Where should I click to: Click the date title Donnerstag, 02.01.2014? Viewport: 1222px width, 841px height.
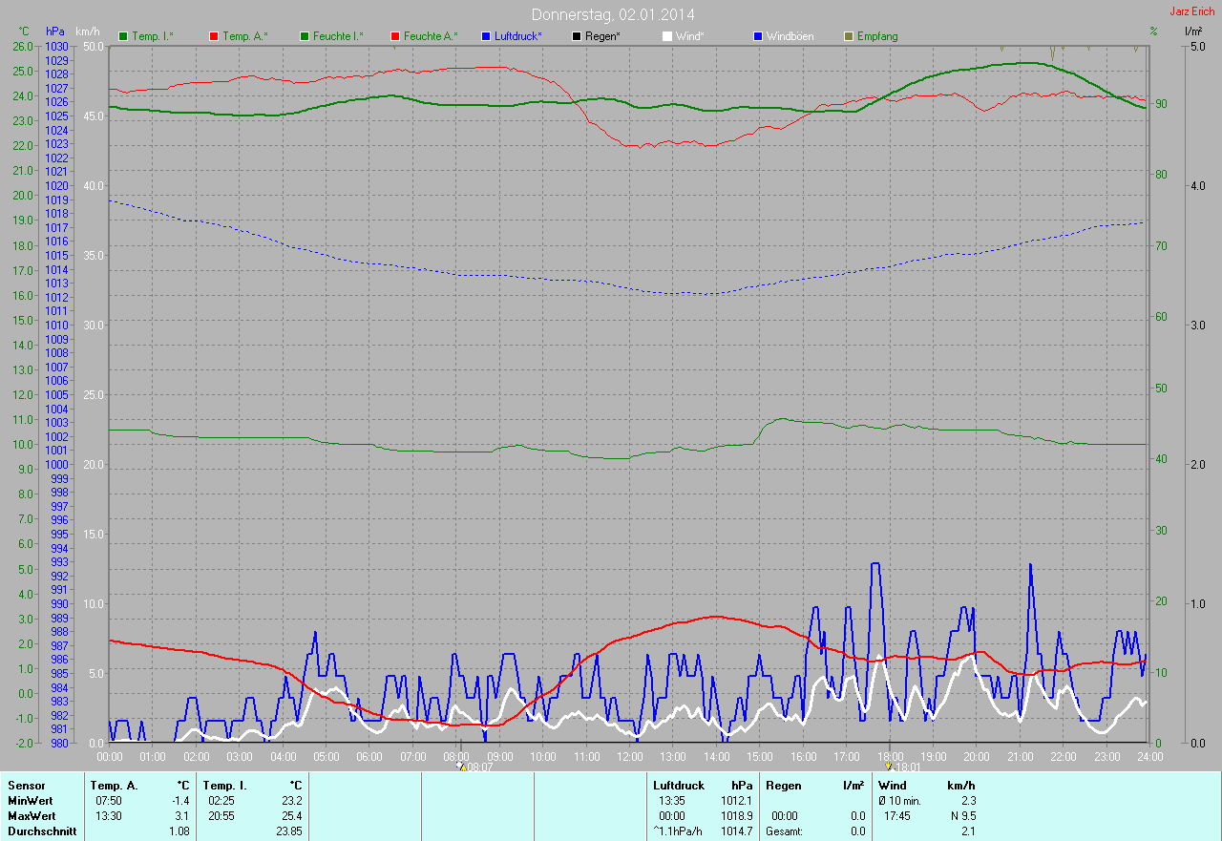point(613,14)
